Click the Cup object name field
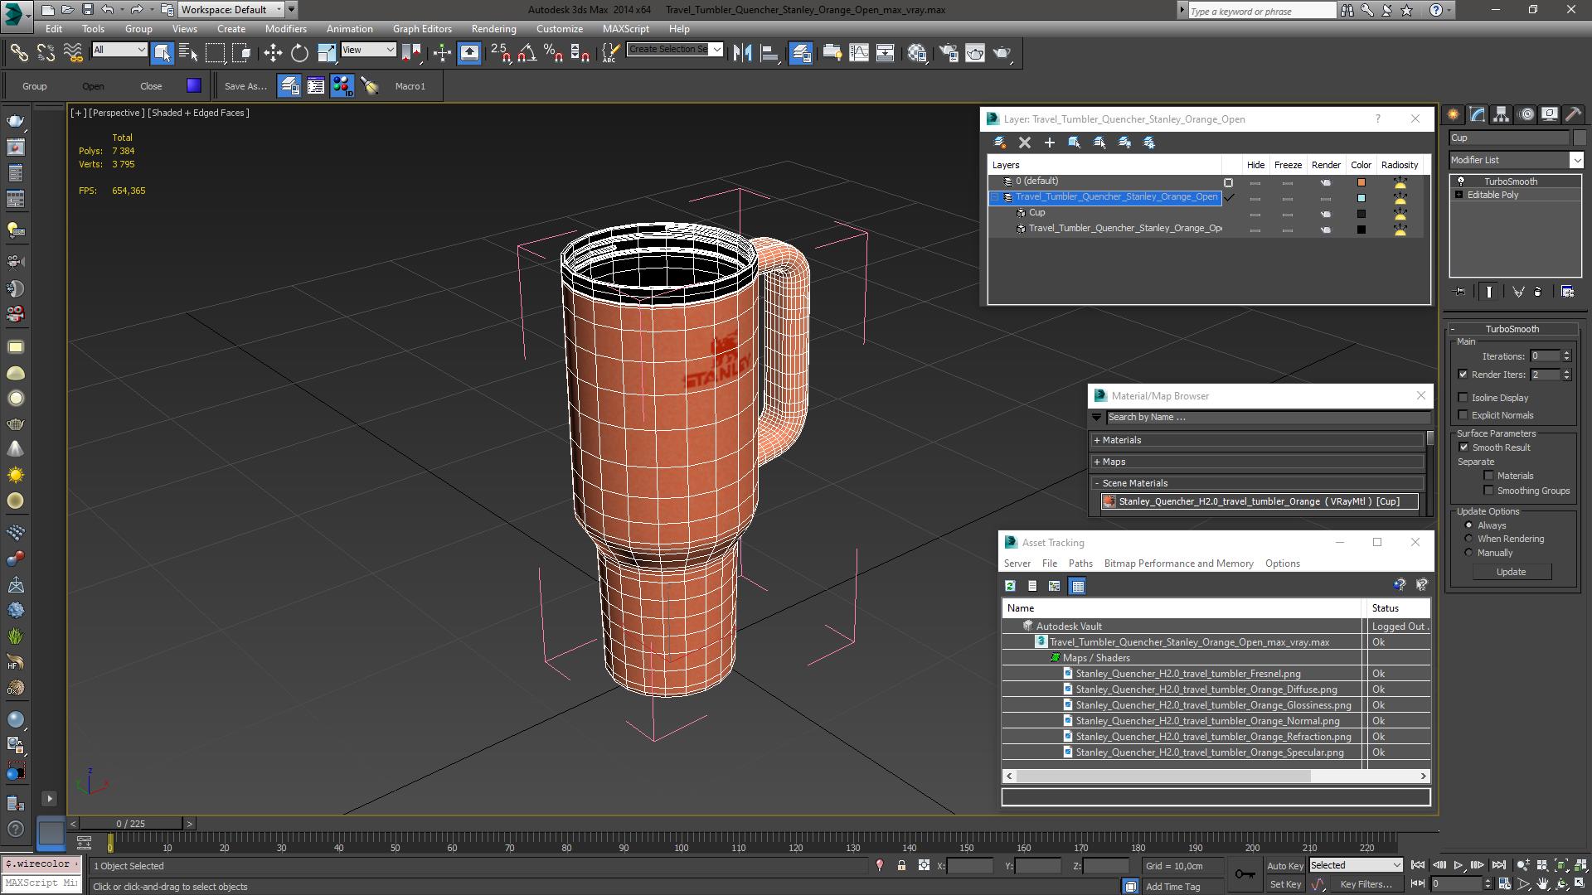This screenshot has width=1592, height=895. point(1509,138)
